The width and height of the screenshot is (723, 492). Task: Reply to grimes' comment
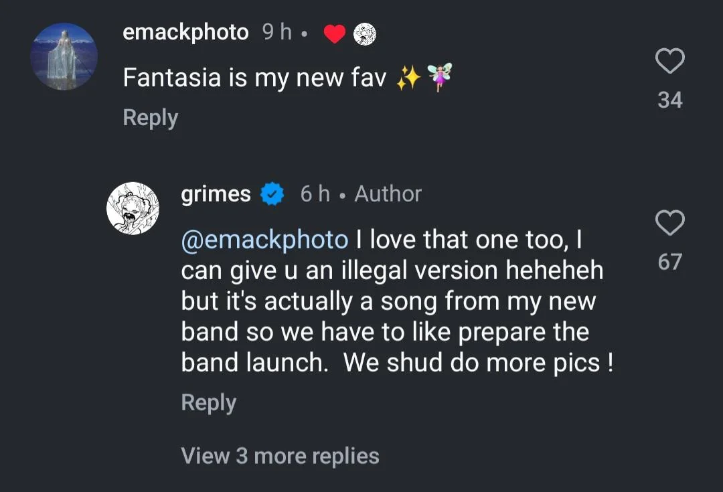tap(208, 402)
